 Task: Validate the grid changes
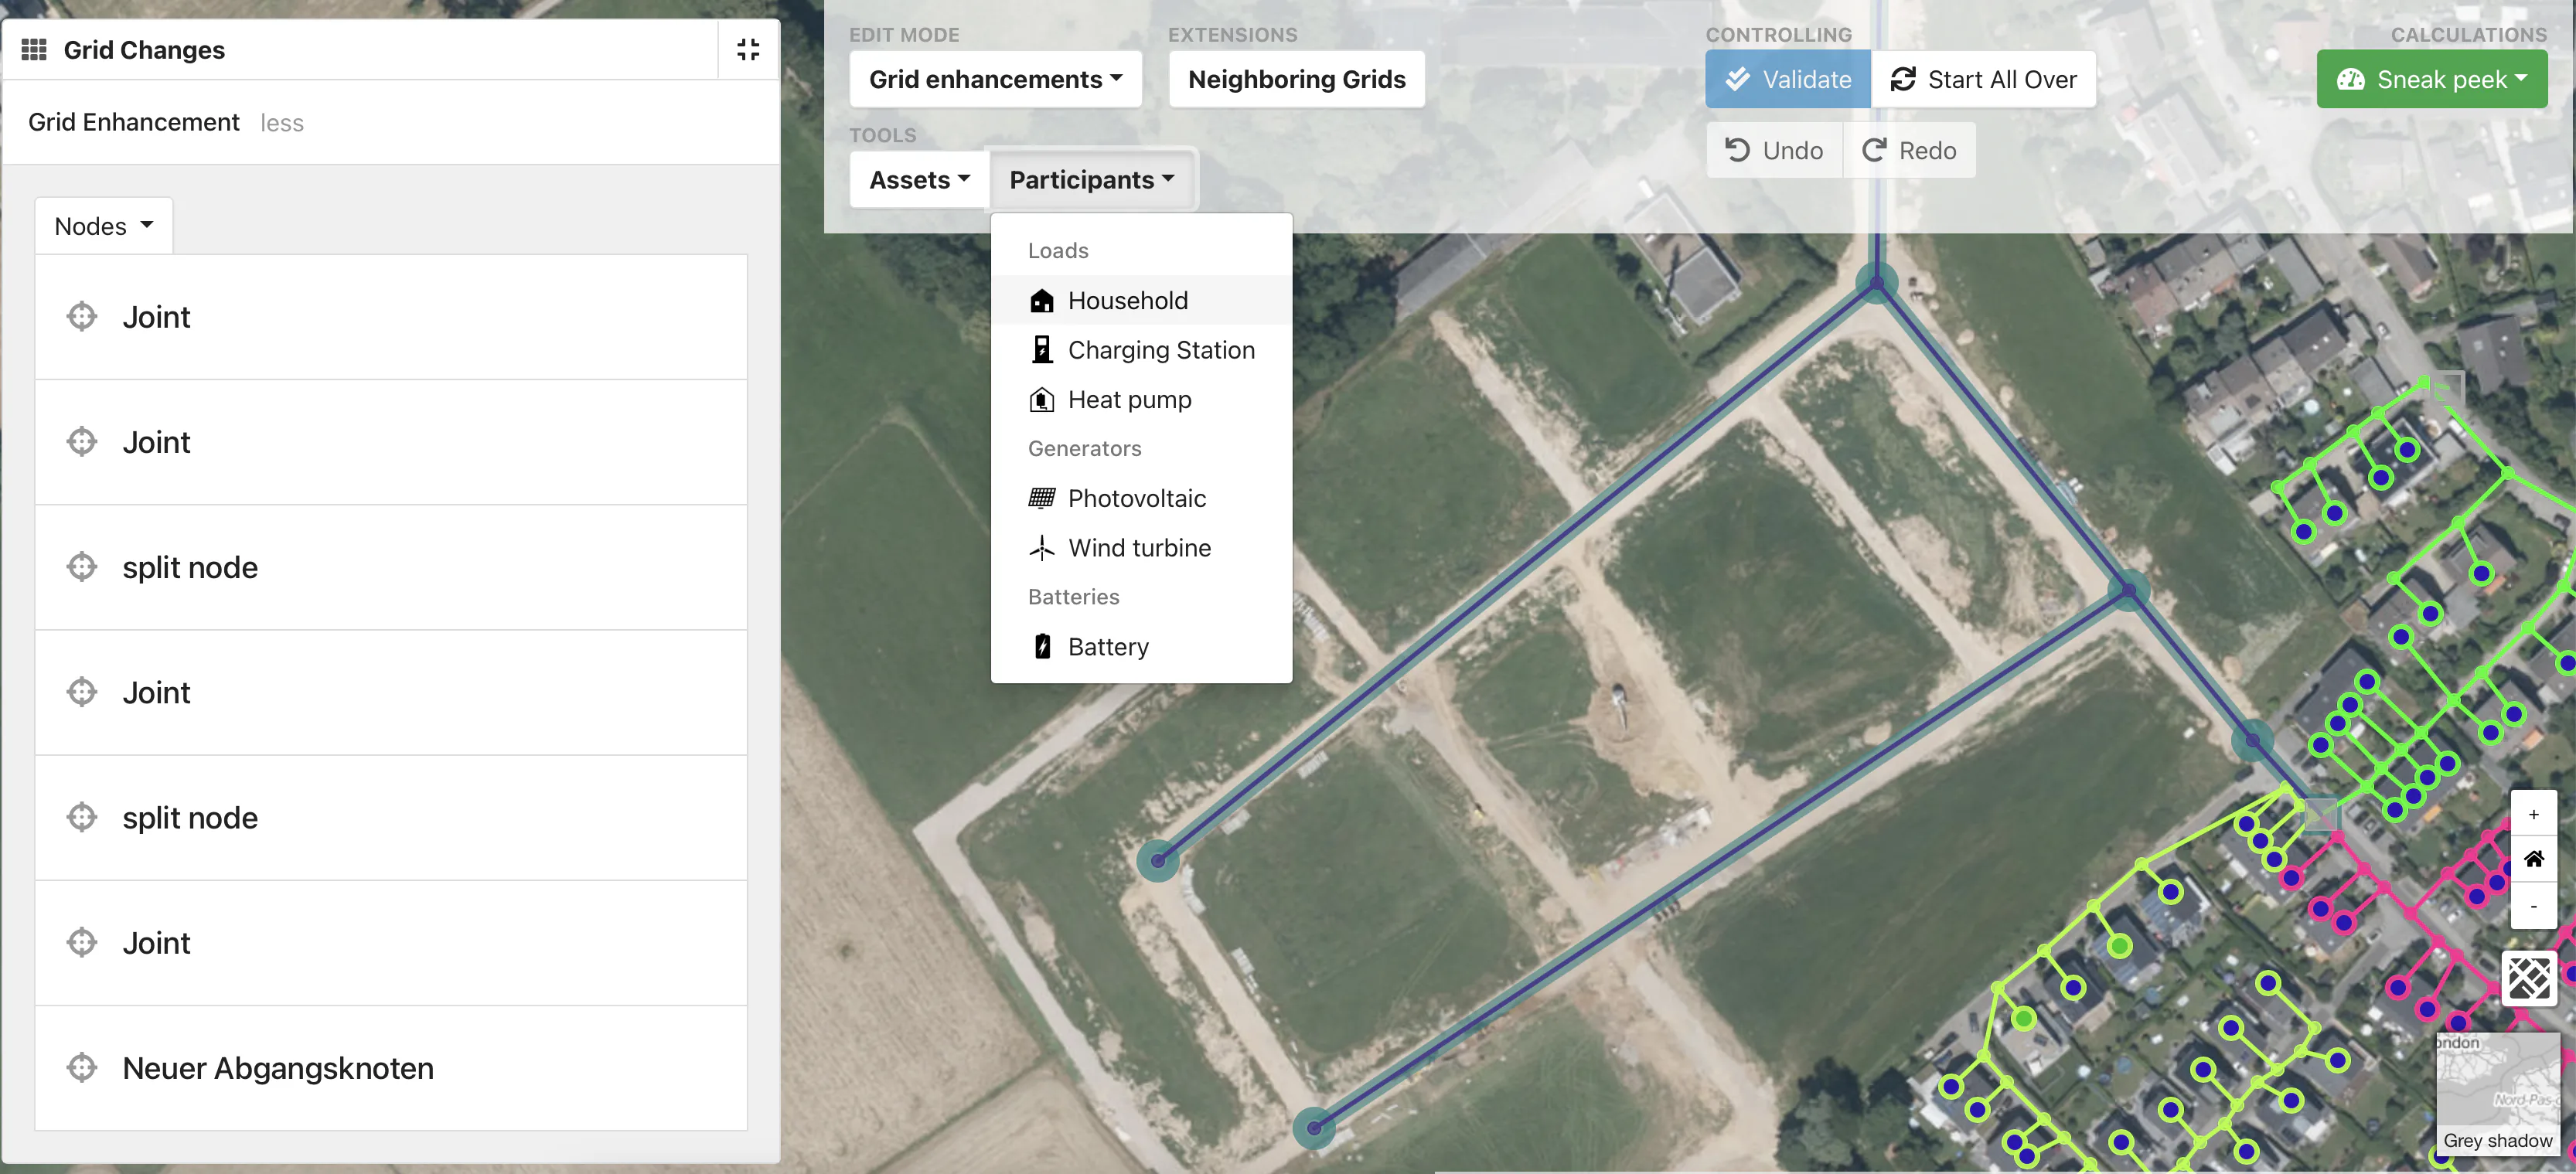tap(1787, 79)
